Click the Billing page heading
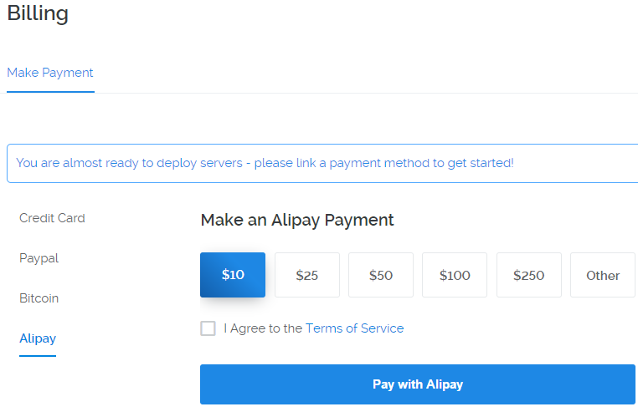 click(38, 13)
